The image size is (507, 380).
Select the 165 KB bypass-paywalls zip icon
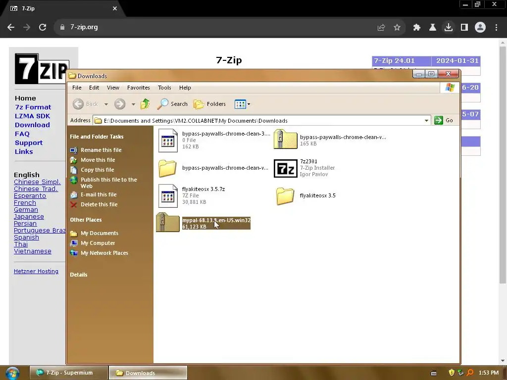(285, 139)
